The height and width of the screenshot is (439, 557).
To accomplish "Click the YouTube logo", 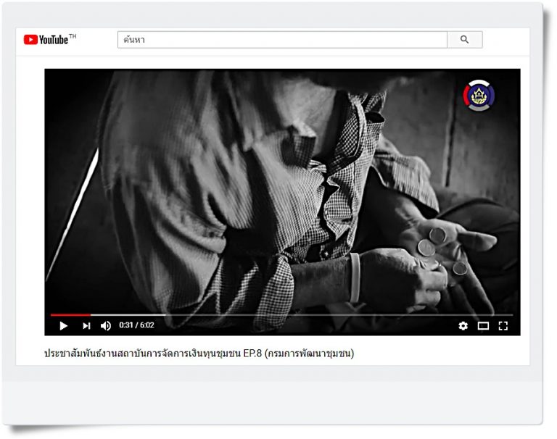I will click(46, 40).
